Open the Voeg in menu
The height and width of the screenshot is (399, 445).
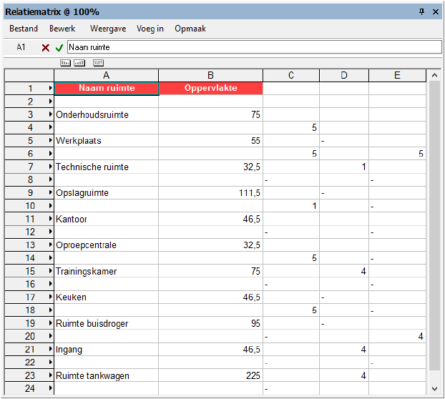click(150, 29)
